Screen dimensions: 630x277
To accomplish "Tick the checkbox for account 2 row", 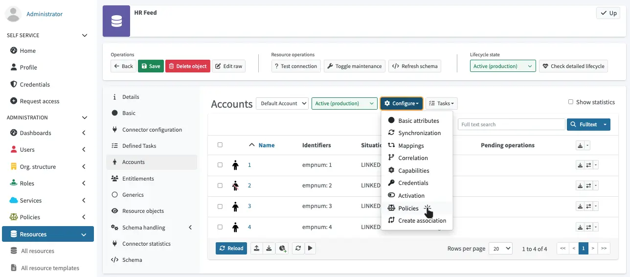I will tap(220, 185).
